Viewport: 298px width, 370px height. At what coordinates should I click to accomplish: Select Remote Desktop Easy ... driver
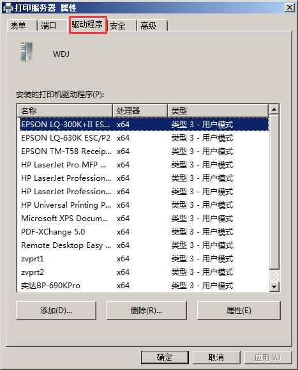tap(144, 245)
